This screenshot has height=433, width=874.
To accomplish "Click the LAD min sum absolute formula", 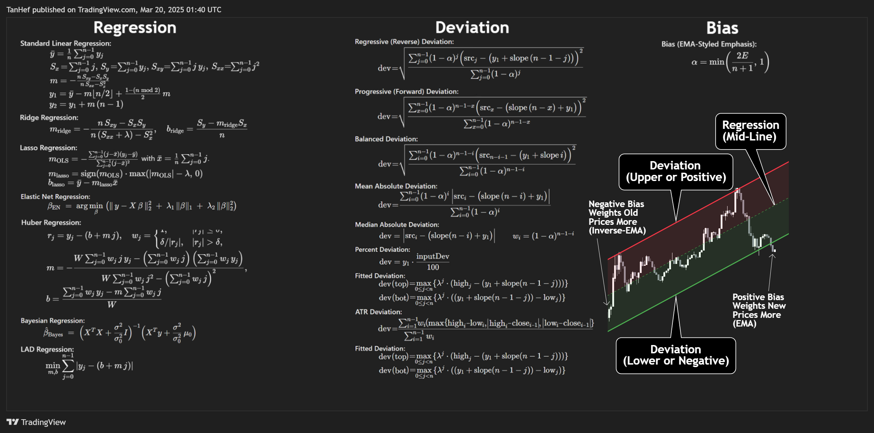I will pos(89,366).
